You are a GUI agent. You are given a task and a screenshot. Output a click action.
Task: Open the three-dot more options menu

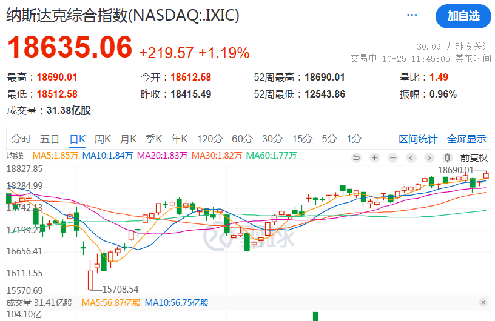coord(412,15)
